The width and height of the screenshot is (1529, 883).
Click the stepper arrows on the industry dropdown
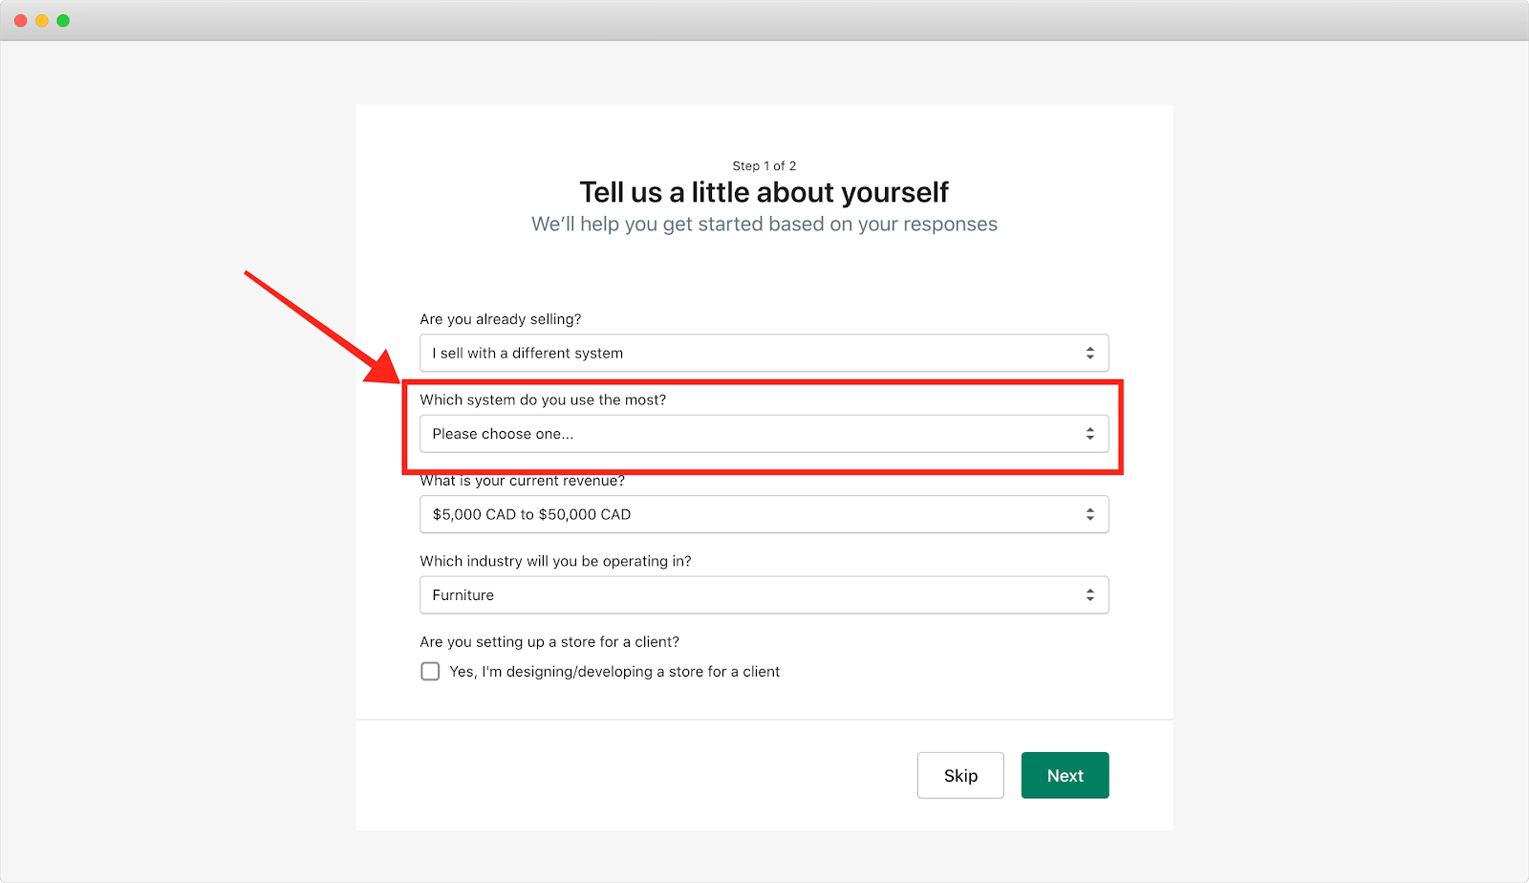click(x=1090, y=594)
